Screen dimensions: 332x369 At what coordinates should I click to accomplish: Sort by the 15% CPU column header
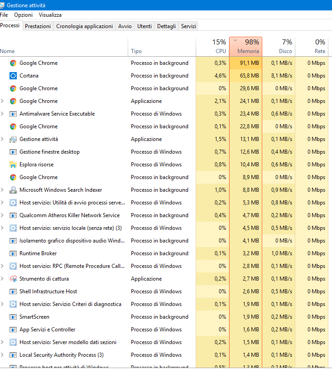(212, 47)
